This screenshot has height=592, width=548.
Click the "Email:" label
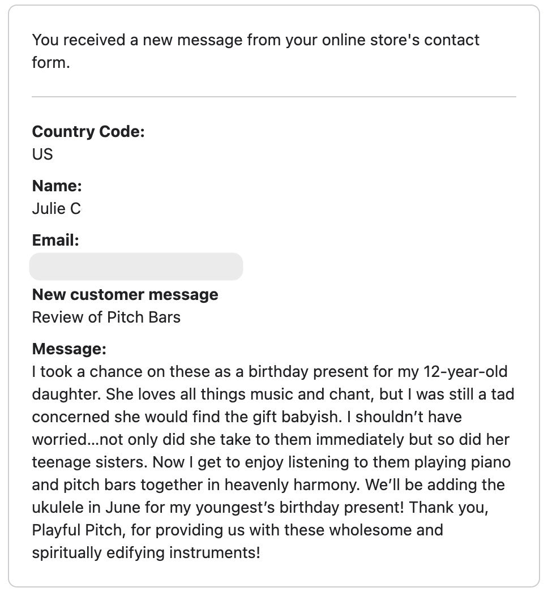click(55, 240)
